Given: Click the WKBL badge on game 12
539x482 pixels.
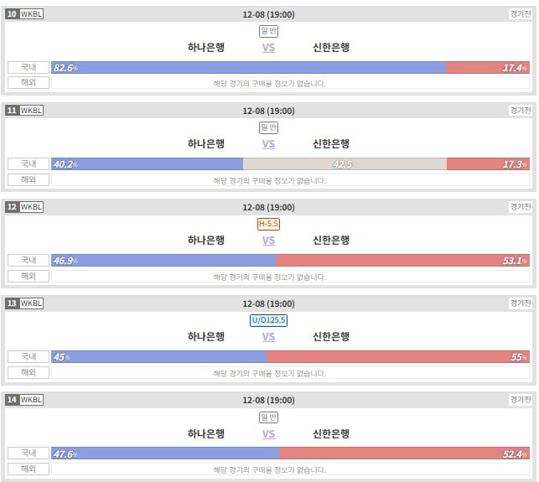Looking at the screenshot, I should click(31, 207).
